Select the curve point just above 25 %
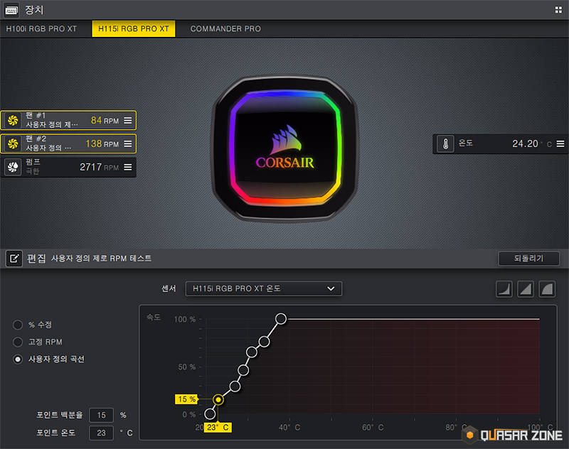This screenshot has width=569, height=449. pyautogui.click(x=235, y=386)
